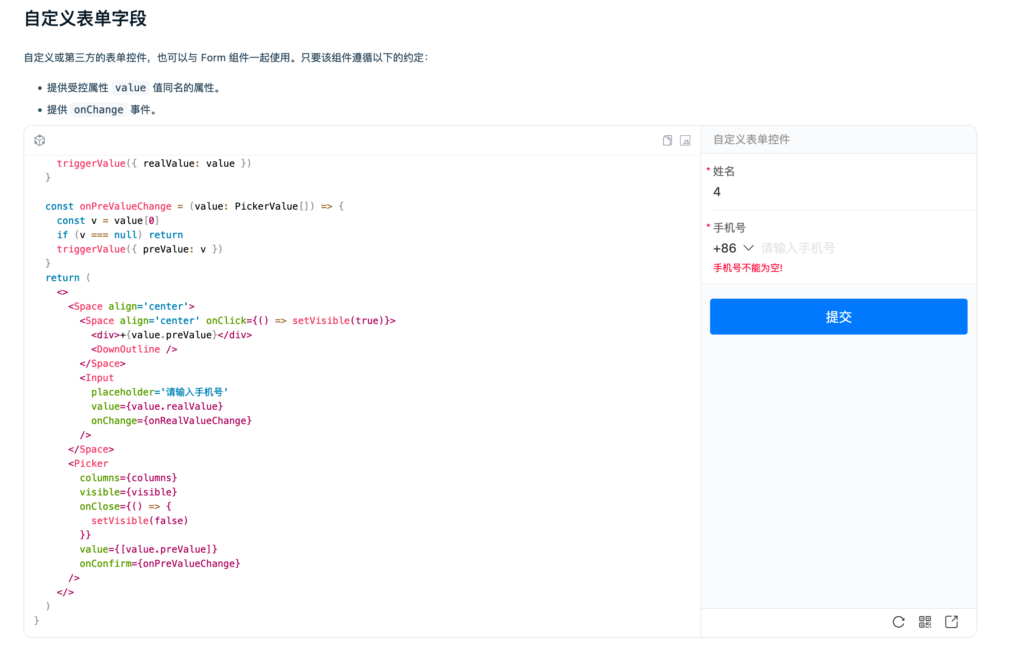Click the 手机号 field label
The image size is (1016, 664).
729,228
